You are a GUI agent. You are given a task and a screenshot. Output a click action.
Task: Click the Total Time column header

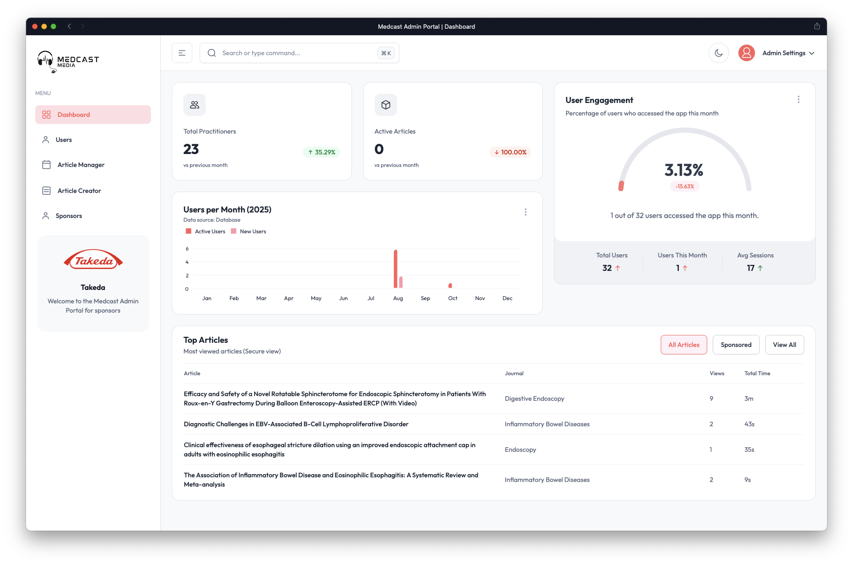coord(757,373)
